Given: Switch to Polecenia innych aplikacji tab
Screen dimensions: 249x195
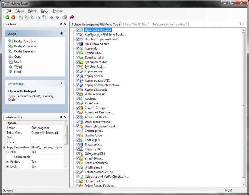Looking at the screenshot, I should click(x=169, y=24).
